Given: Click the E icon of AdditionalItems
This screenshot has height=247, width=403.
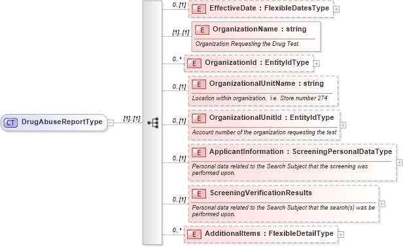Looking at the screenshot, I should 194,234.
